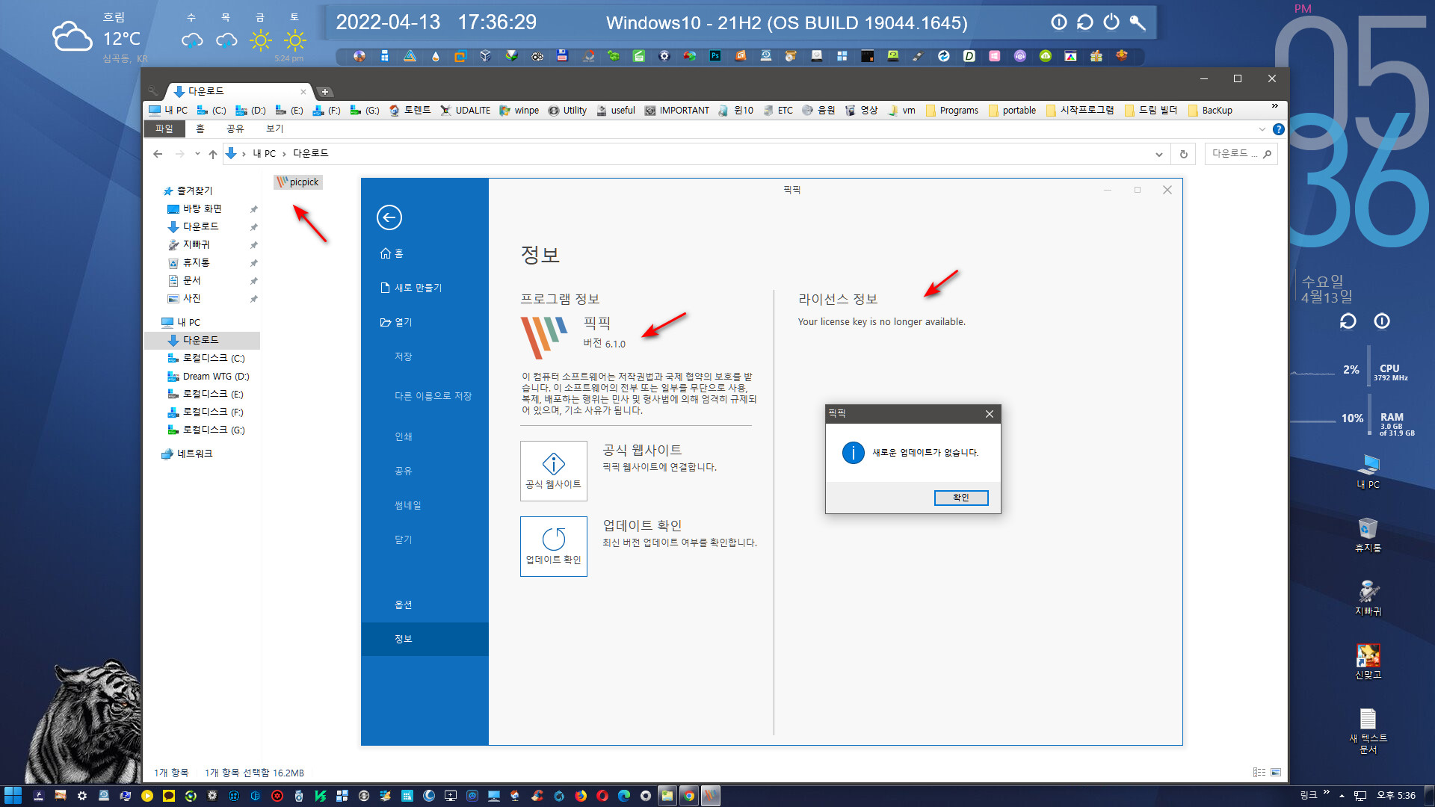Expand the breadcrumb chevron after 내 PC

coord(284,154)
